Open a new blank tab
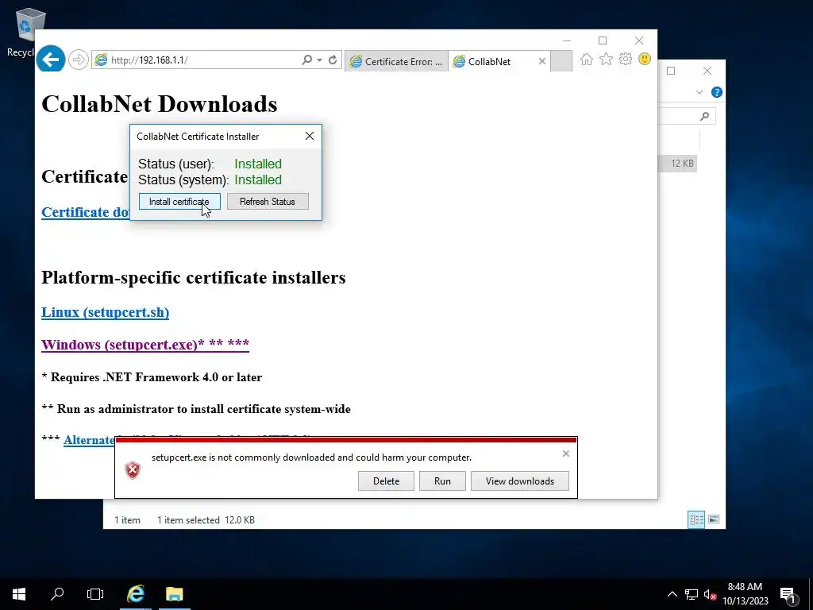Viewport: 813px width, 610px height. 561,61
